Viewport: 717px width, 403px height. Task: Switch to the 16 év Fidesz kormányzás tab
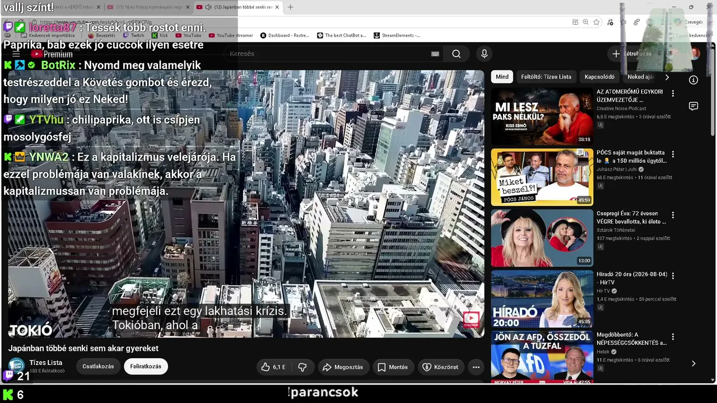point(148,7)
